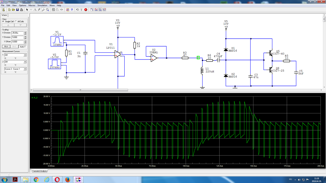Open Measurement Cursor 1 dropdown
The width and height of the screenshot is (326, 183).
pos(25,55)
